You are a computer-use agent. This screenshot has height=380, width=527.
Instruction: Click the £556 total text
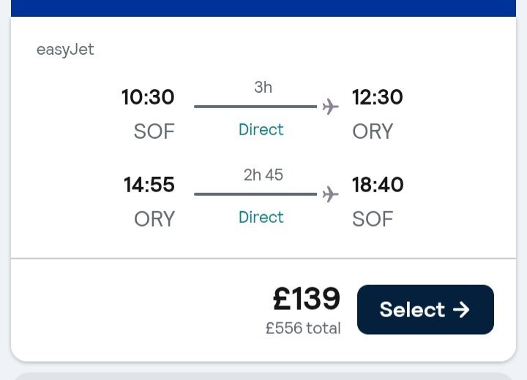pos(303,328)
